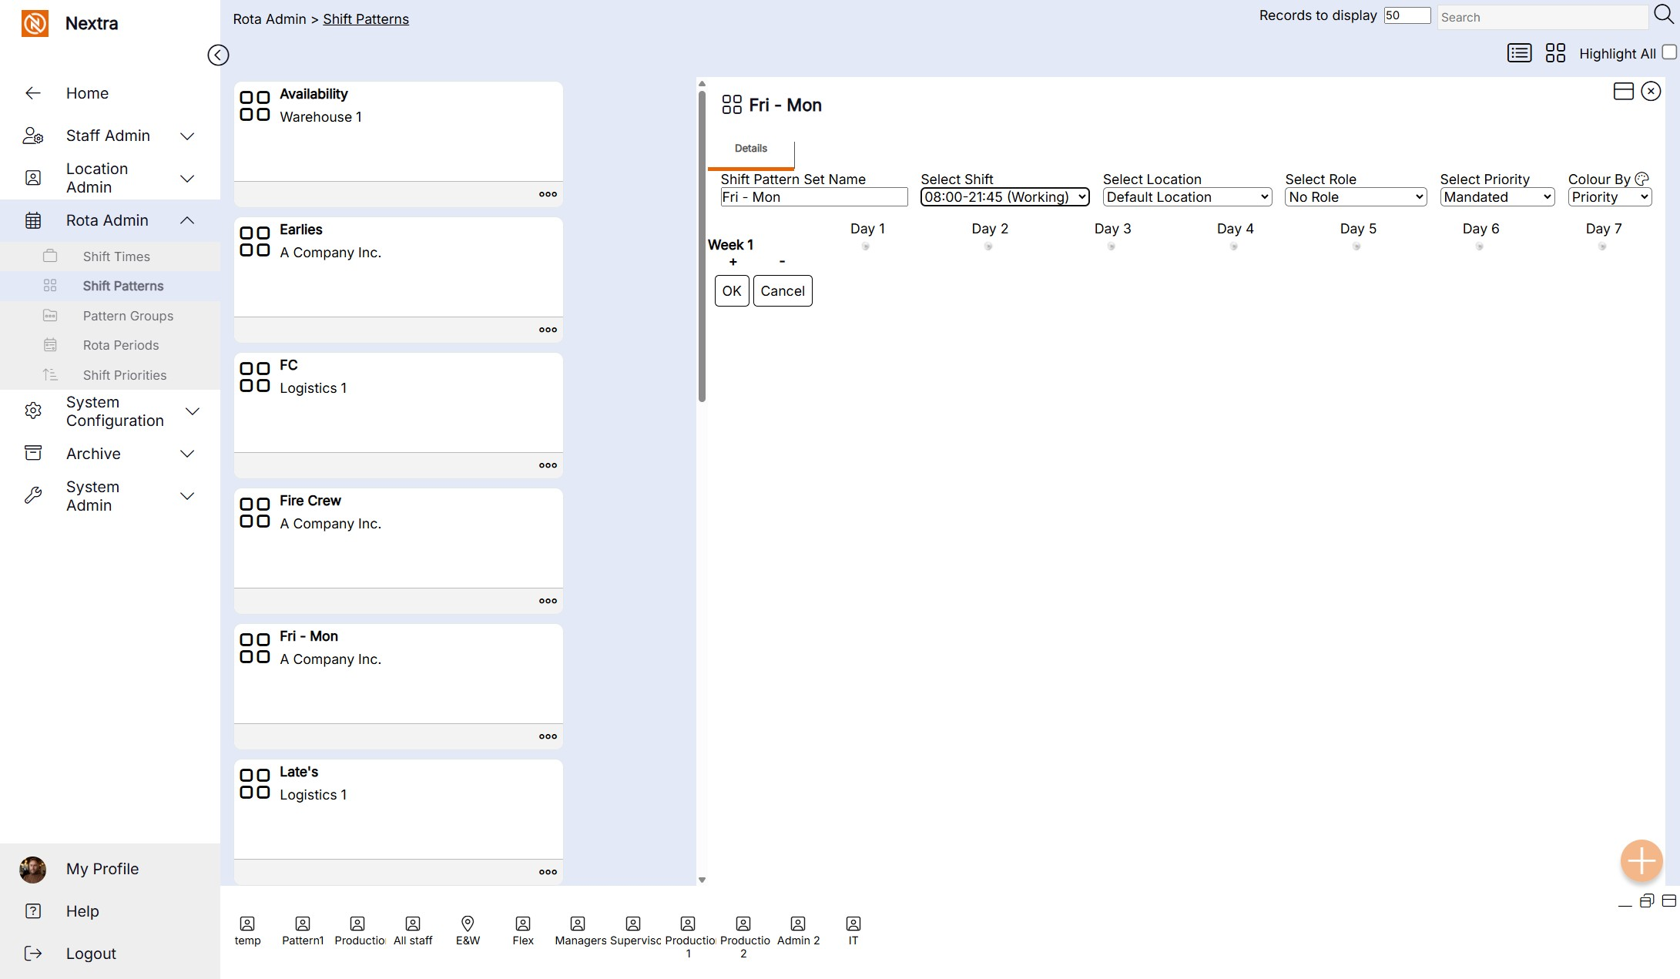Image resolution: width=1680 pixels, height=979 pixels.
Task: Click the search magnifier icon
Action: tap(1663, 15)
